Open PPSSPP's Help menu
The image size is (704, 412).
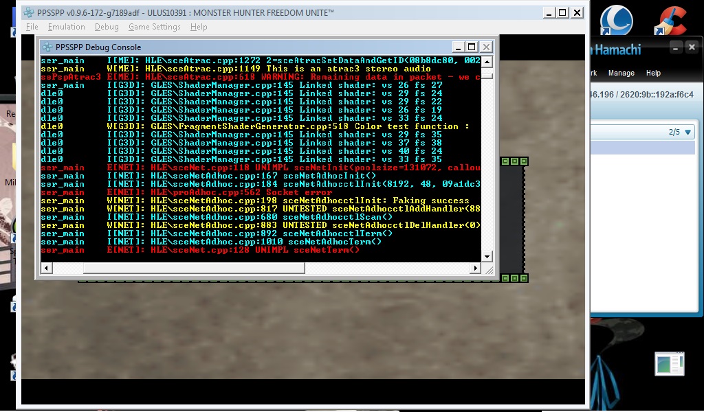pos(199,27)
